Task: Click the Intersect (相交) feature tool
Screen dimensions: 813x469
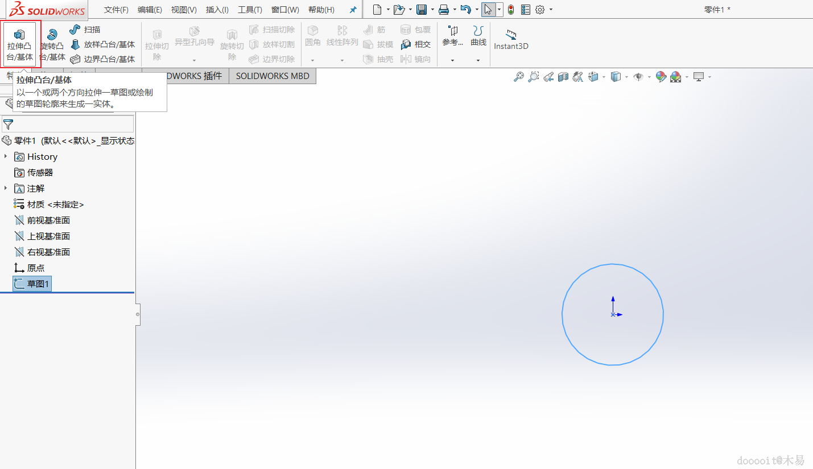Action: point(416,44)
